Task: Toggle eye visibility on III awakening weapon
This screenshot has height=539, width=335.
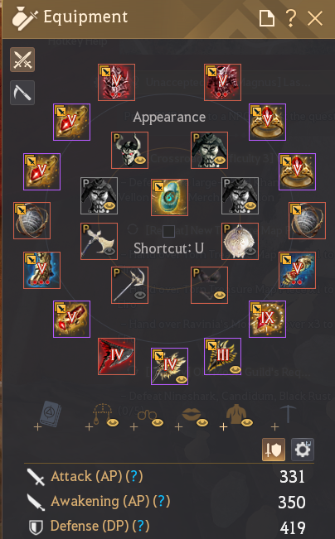Action: pos(235,369)
